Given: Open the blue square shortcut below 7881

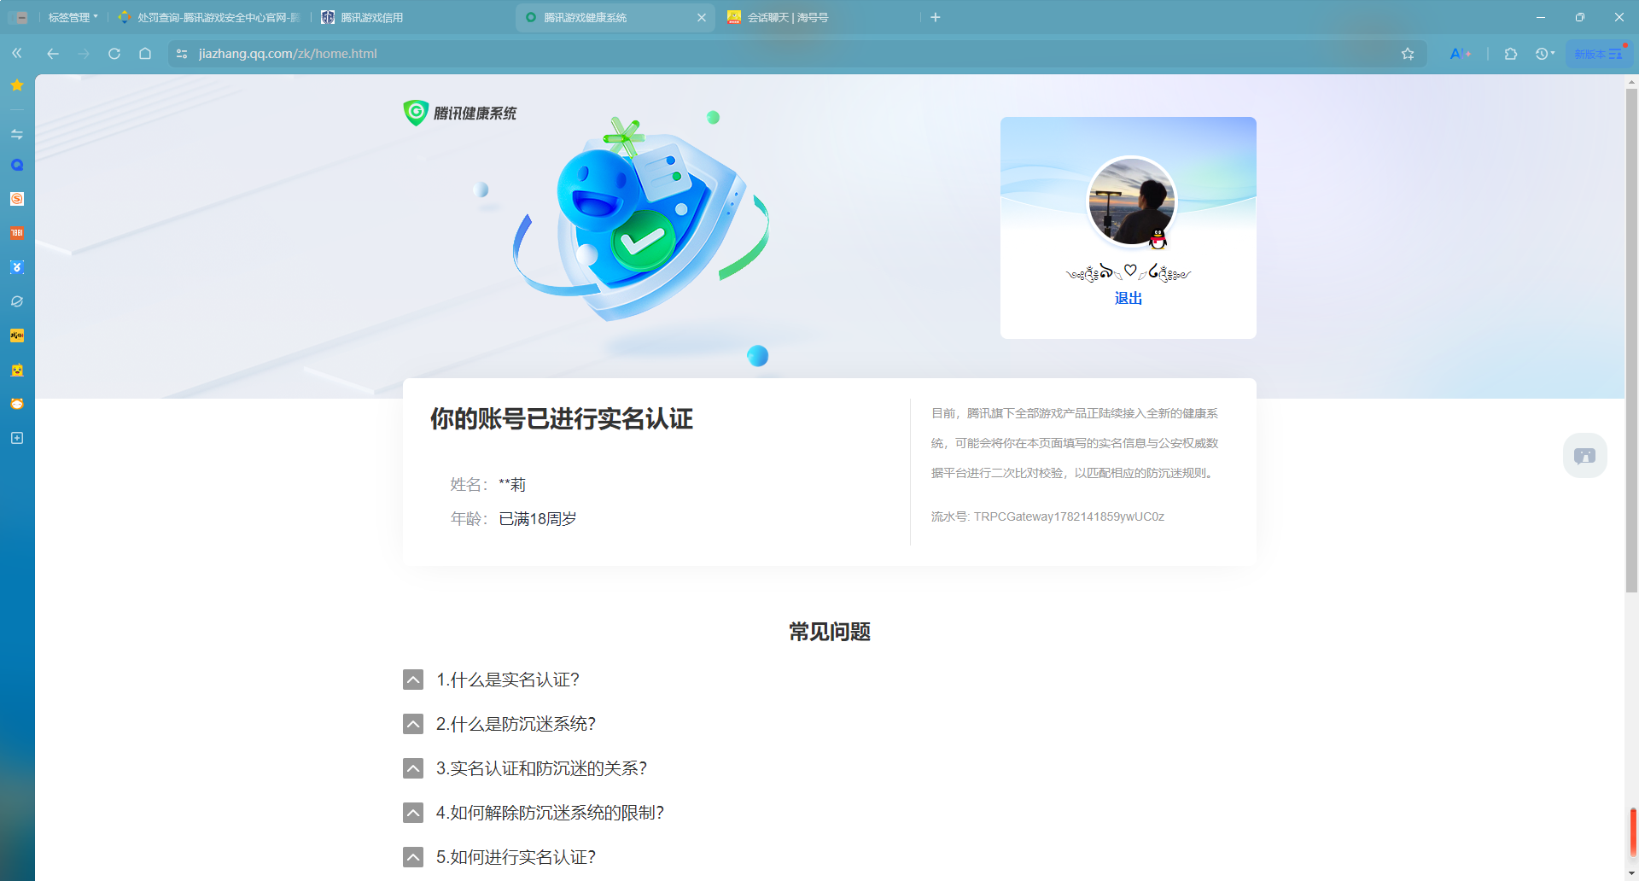Looking at the screenshot, I should pos(17,267).
